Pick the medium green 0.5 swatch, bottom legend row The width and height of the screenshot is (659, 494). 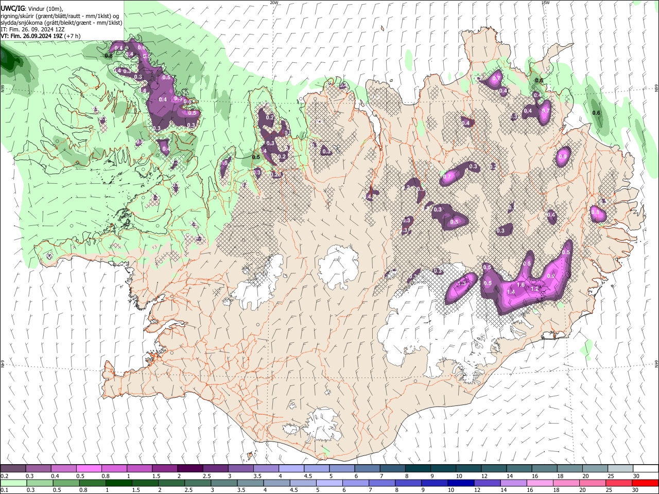pyautogui.click(x=66, y=483)
